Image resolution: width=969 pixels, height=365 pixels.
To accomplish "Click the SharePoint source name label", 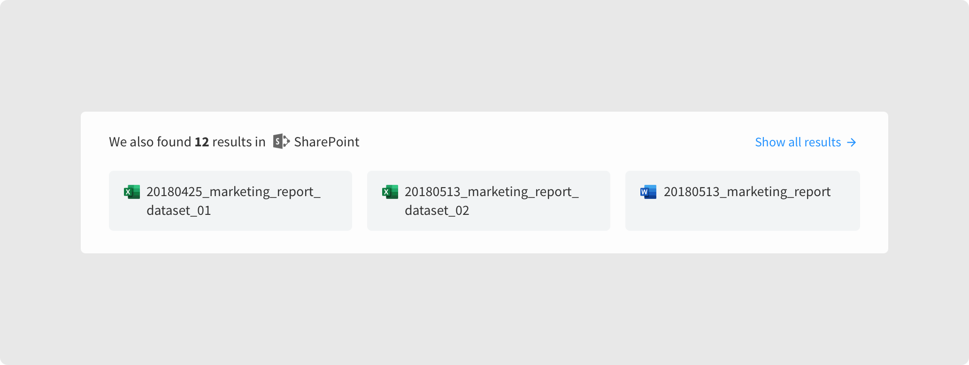I will pos(326,142).
